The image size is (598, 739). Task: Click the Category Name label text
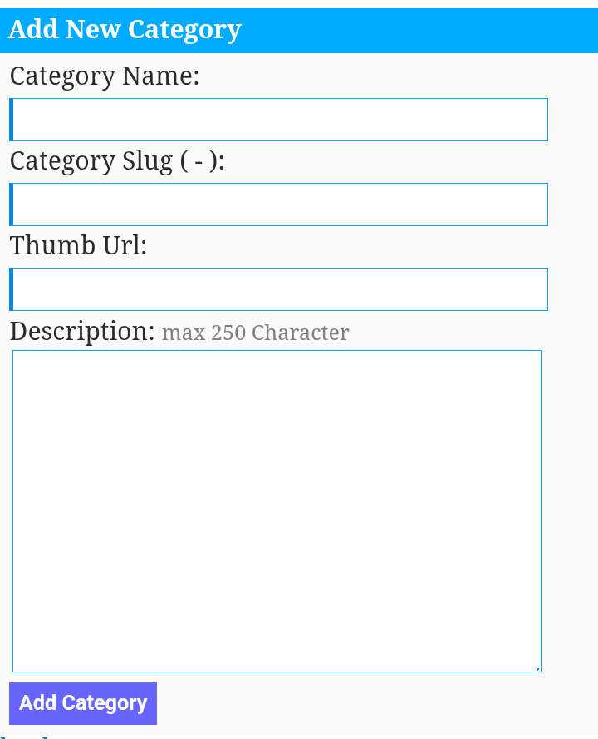105,76
